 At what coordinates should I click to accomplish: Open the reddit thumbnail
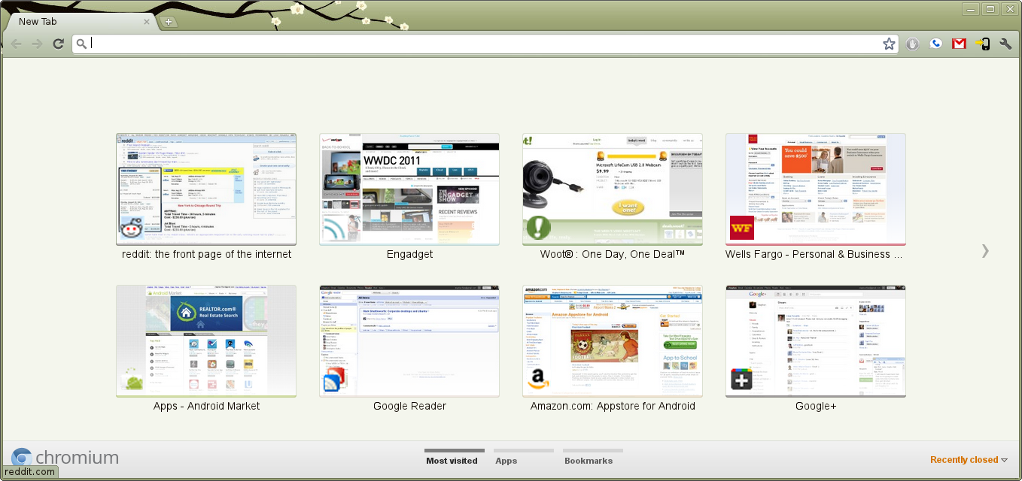[x=206, y=189]
